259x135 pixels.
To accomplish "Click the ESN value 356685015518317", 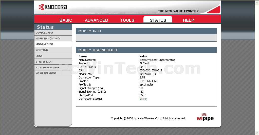I will coord(151,70).
